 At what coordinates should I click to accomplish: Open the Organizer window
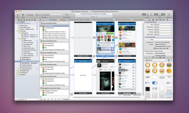click(169, 15)
